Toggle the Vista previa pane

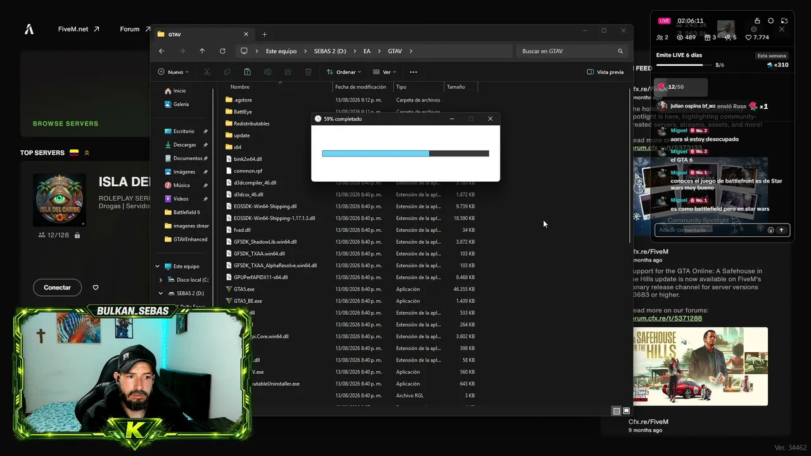pos(605,72)
